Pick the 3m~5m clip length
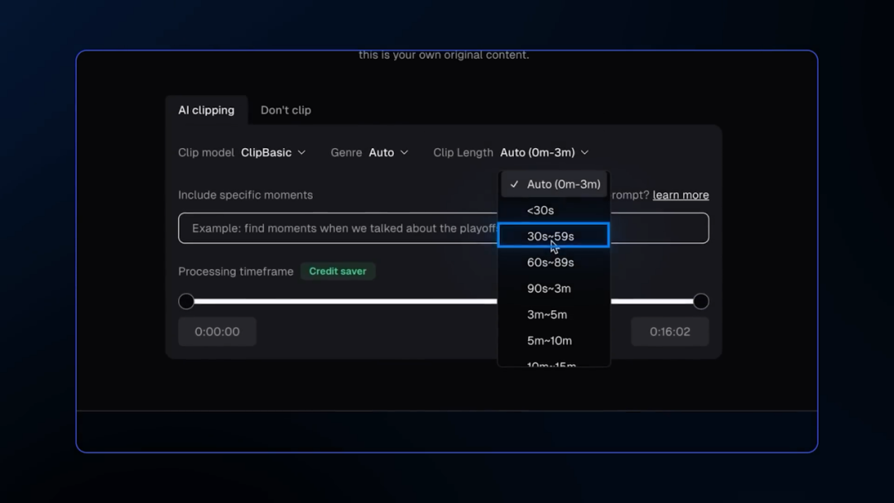Viewport: 894px width, 503px height. click(x=547, y=314)
